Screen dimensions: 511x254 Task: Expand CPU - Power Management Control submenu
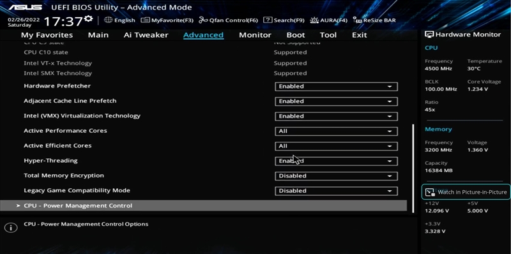[203, 205]
